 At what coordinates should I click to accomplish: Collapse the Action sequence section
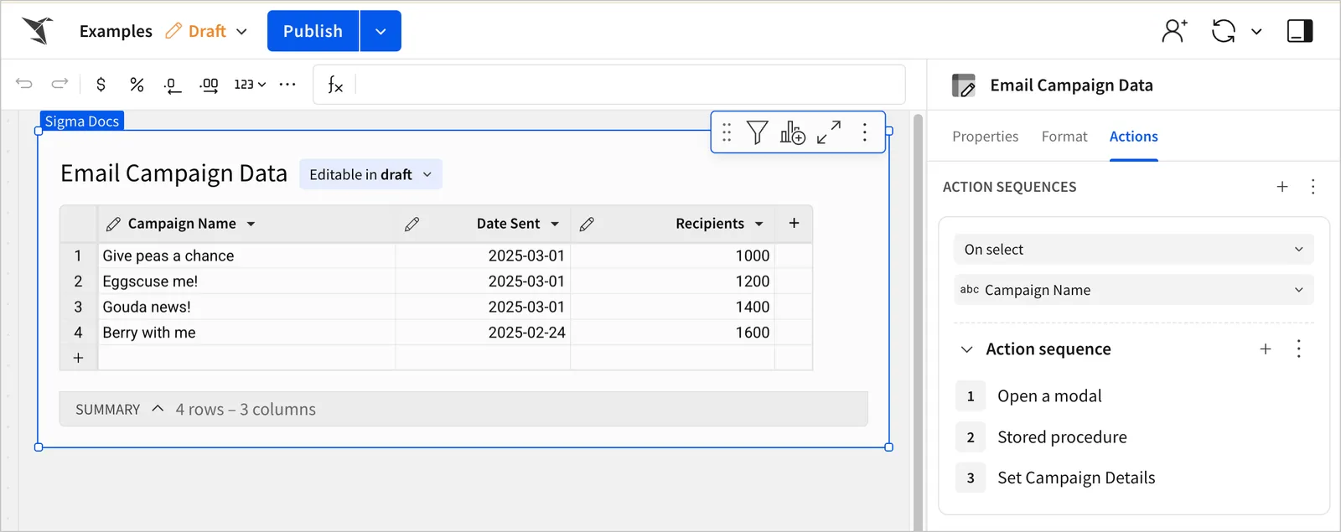pyautogui.click(x=966, y=349)
